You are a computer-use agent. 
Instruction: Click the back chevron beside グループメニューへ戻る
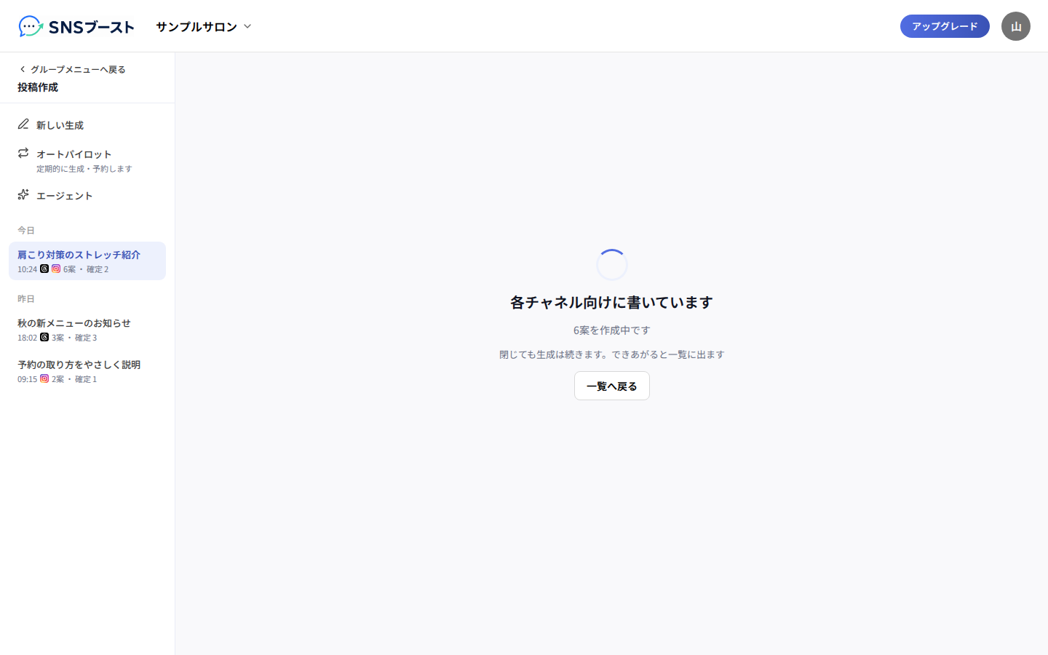(x=23, y=69)
